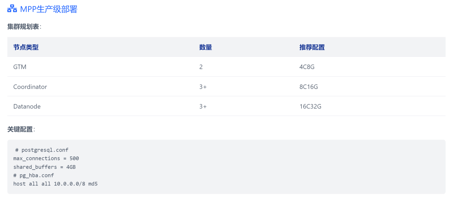Click the max_connections = 500 line
The width and height of the screenshot is (449, 198).
coord(46,158)
